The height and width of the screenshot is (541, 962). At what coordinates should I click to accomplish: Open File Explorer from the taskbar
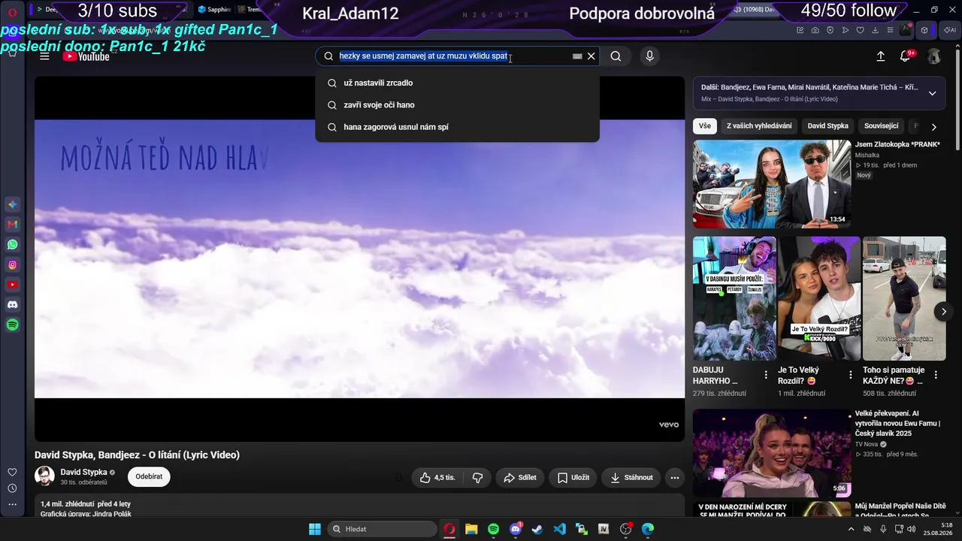click(471, 529)
